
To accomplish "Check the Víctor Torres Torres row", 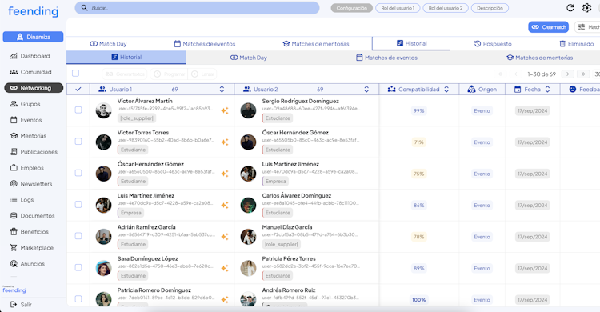I will pos(78,142).
